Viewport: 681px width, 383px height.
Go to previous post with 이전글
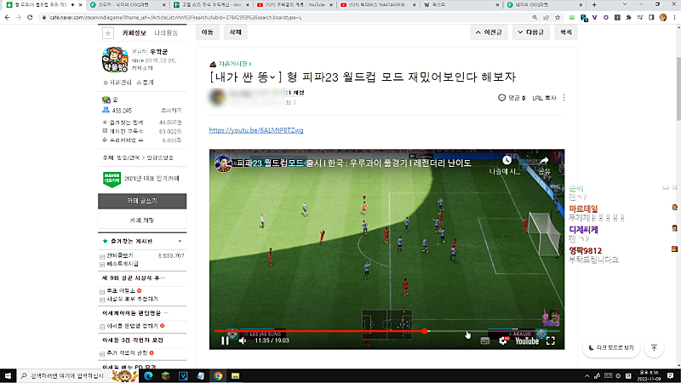coord(489,32)
